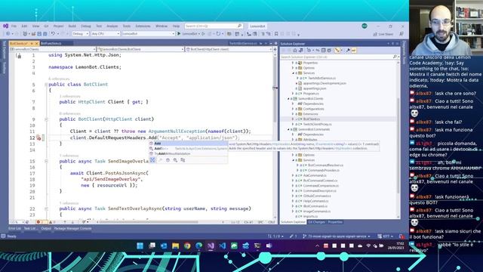
Task: Open the View menu
Action: 35,26
